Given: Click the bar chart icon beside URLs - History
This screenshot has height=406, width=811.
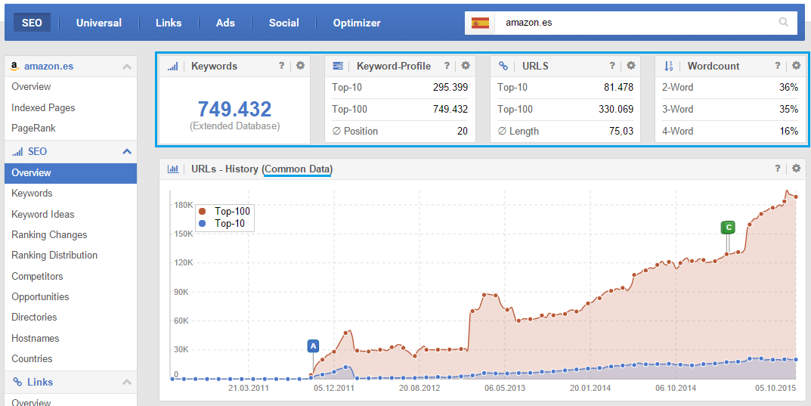Looking at the screenshot, I should [x=172, y=169].
